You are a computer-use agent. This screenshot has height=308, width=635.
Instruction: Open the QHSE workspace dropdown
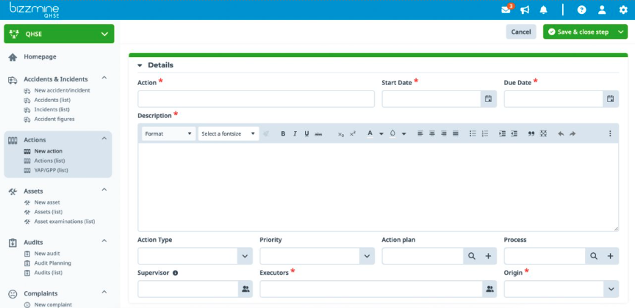59,34
